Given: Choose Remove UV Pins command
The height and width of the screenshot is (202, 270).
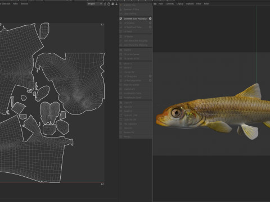Looking at the screenshot, I should coord(136,10).
